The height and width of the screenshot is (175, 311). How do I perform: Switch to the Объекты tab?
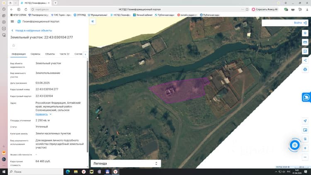click(50, 54)
